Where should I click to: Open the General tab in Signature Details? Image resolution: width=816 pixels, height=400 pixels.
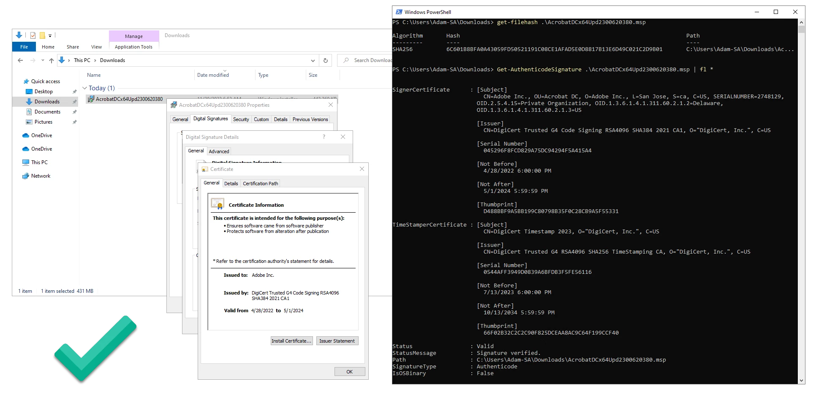[x=196, y=151]
